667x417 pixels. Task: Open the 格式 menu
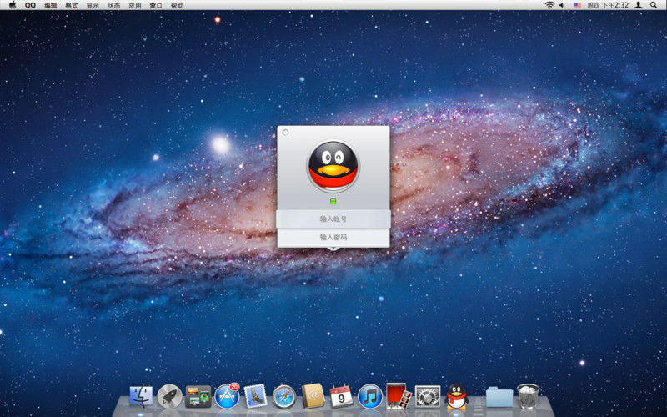tap(72, 5)
